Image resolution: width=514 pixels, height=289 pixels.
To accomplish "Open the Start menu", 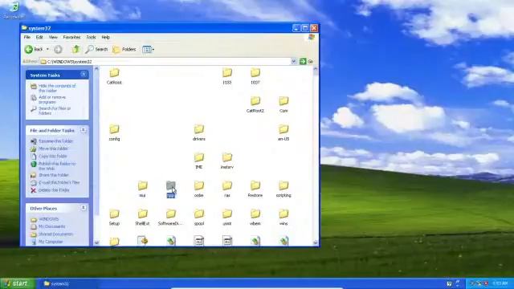I will click(x=18, y=283).
